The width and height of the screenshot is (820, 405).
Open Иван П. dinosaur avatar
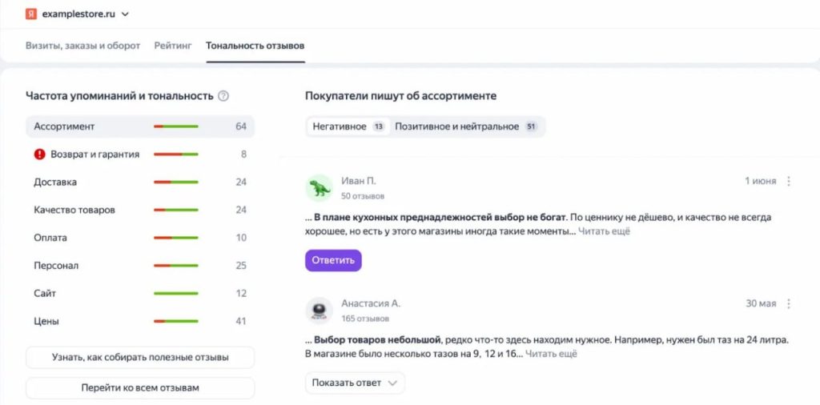click(x=320, y=187)
